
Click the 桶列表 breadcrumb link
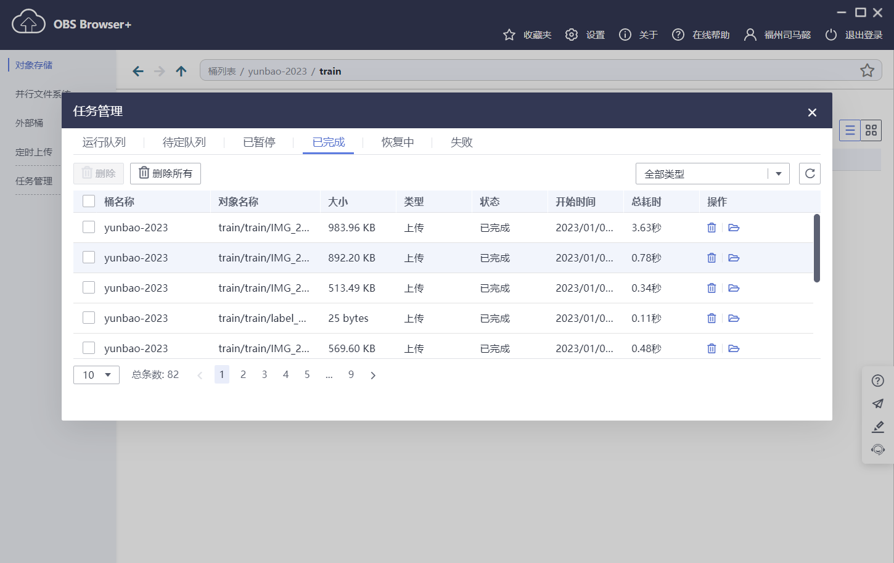[x=222, y=71]
